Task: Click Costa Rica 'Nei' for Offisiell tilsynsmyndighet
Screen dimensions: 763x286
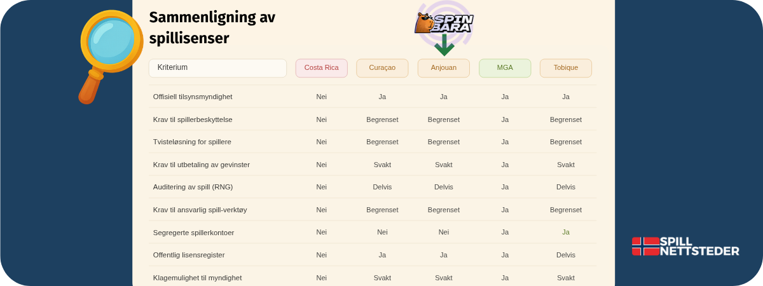Action: 322,97
